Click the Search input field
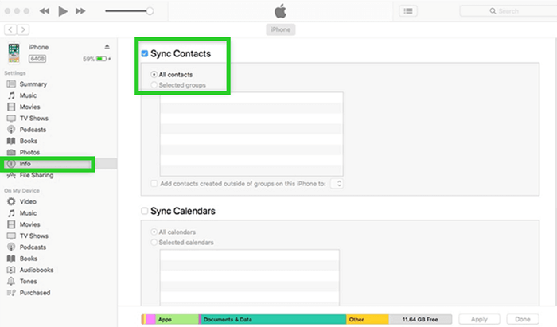Viewport: 557px width, 327px height. (x=503, y=11)
